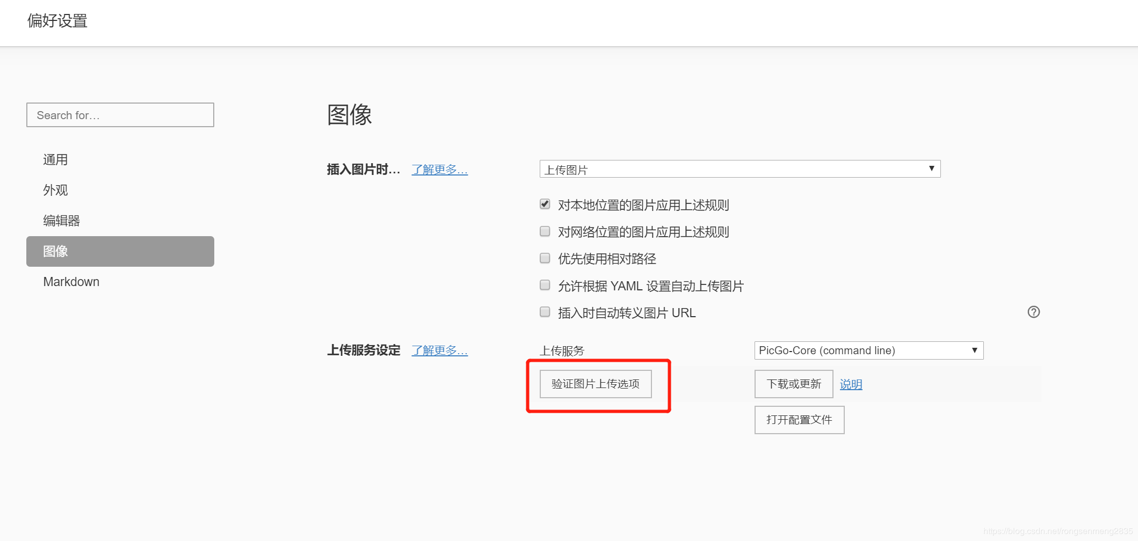Image resolution: width=1138 pixels, height=541 pixels.
Task: Open 了解更多 link next to 上传服务设定
Action: point(439,350)
